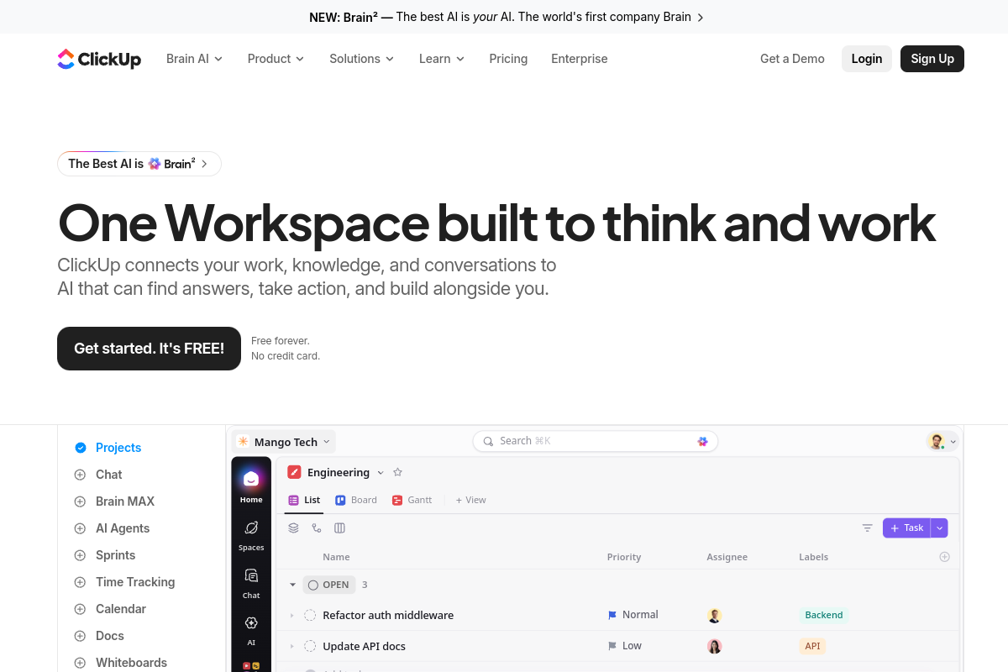Open the Mango Tech workspace dropdown
Viewport: 1008px width, 672px height.
tap(284, 442)
